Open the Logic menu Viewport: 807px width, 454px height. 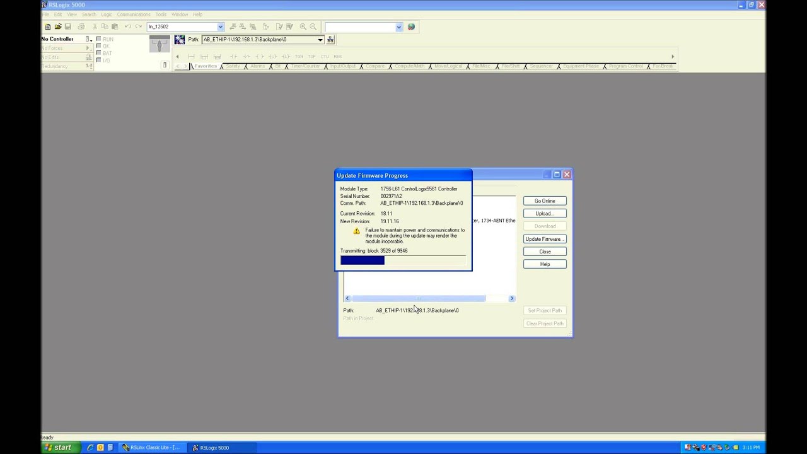point(107,15)
